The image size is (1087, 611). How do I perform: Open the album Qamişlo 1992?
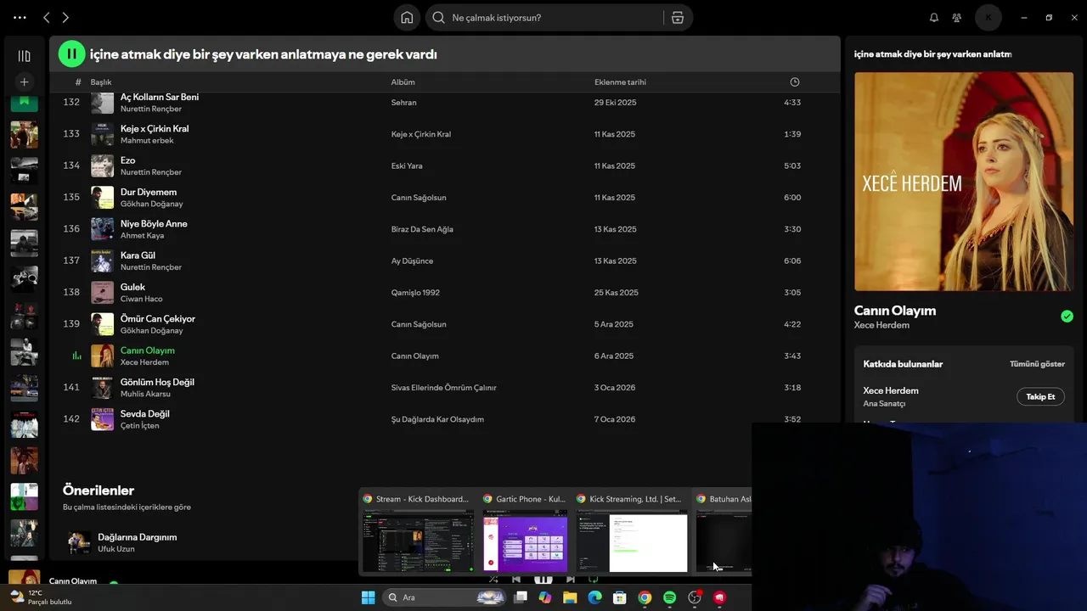coord(415,293)
